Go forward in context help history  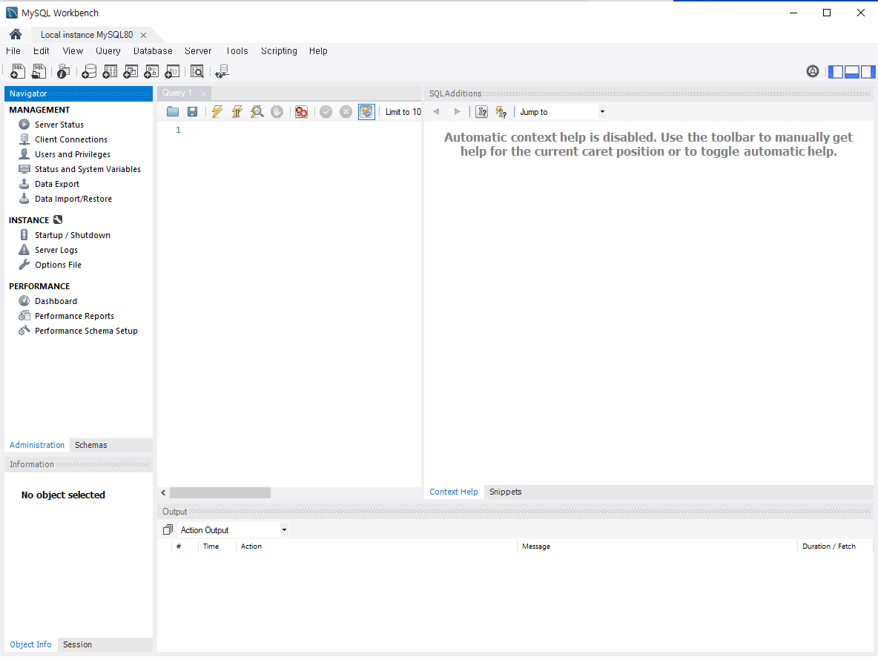click(x=457, y=111)
